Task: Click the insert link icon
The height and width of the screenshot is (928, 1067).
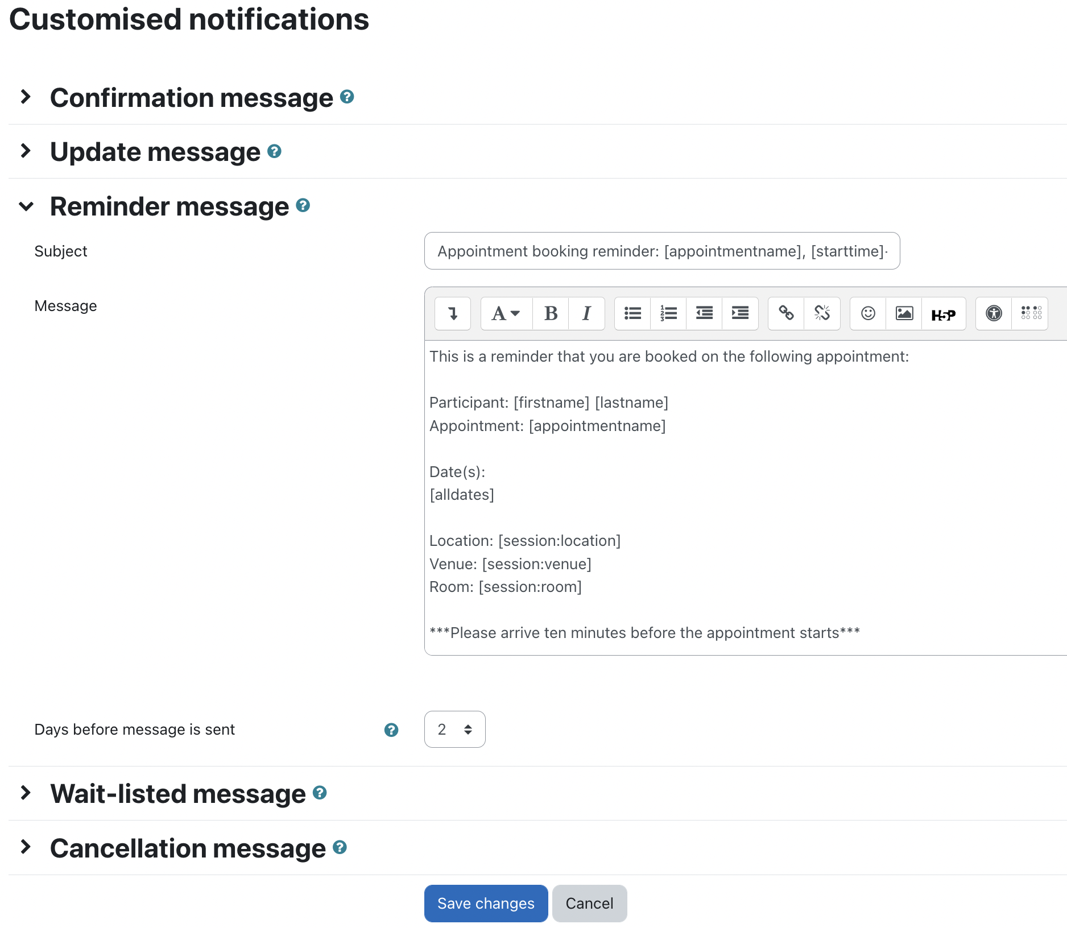Action: pyautogui.click(x=786, y=313)
